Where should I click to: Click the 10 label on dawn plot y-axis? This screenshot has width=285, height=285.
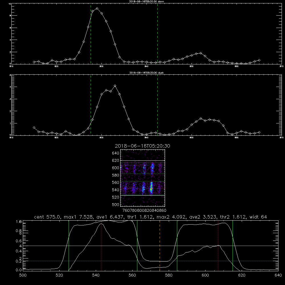[10, 4]
